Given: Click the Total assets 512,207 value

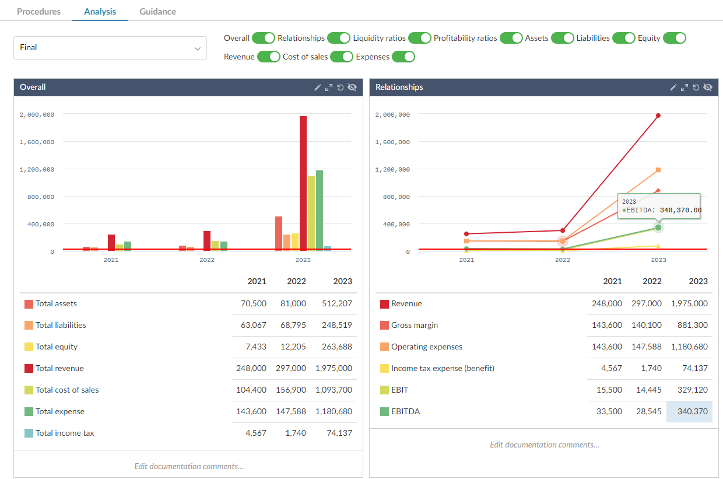Looking at the screenshot, I should click(337, 304).
